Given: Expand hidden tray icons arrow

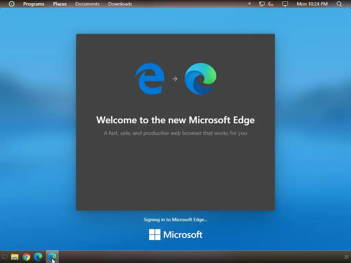Looking at the screenshot, I should [249, 3].
